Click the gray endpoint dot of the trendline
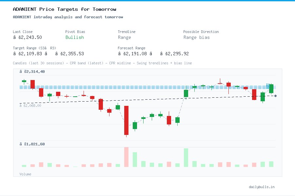 coord(275,96)
